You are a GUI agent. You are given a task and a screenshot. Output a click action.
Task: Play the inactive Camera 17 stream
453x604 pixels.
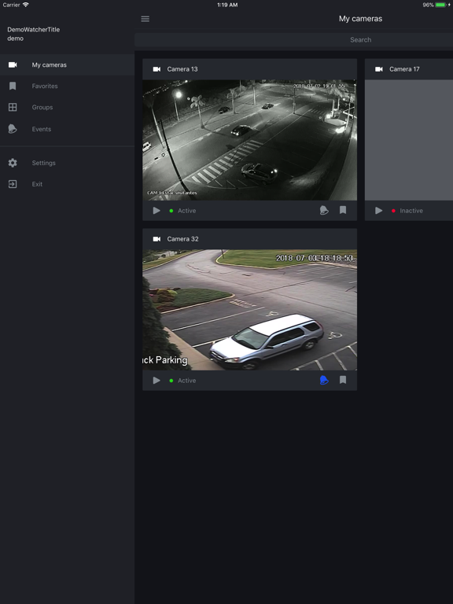[378, 211]
